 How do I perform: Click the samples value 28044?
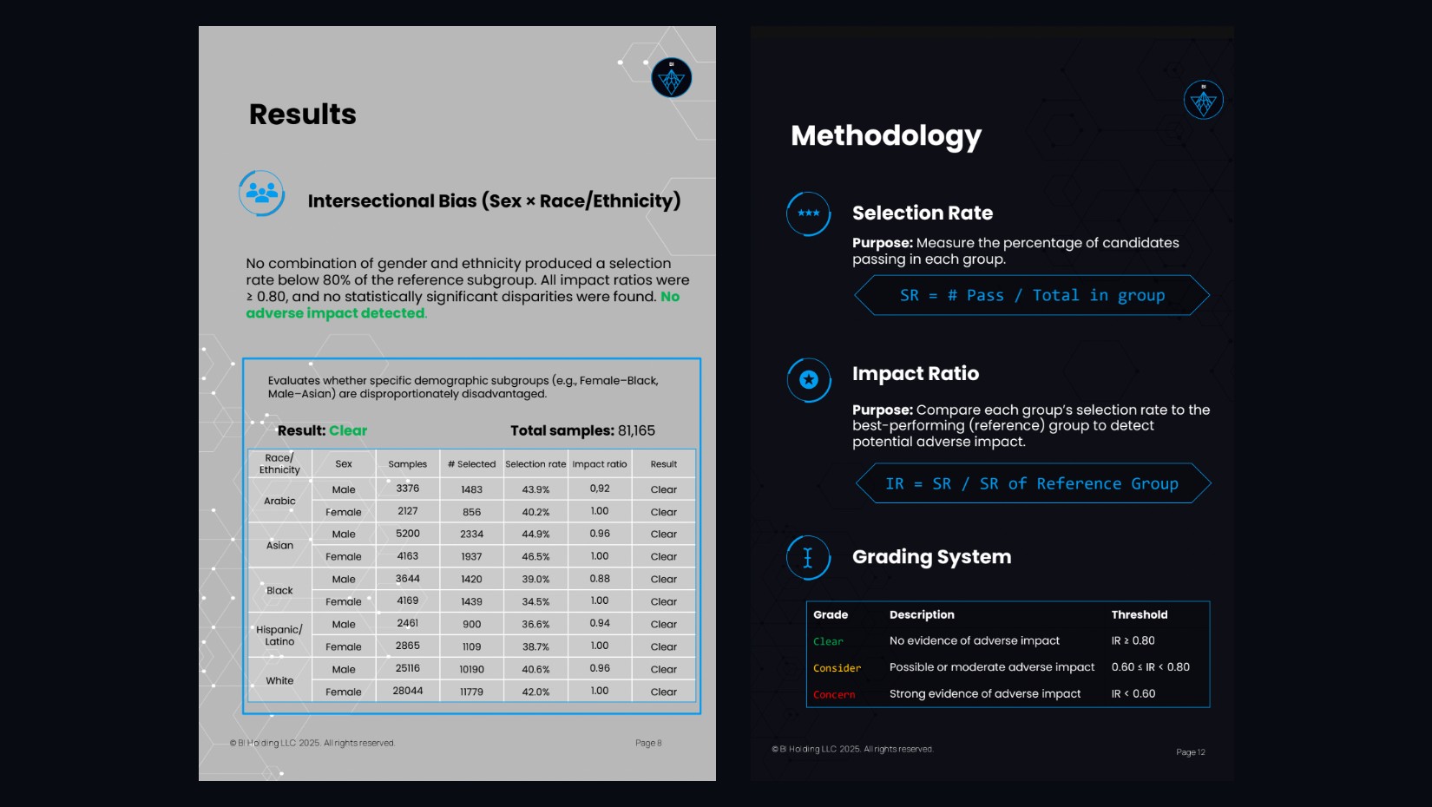pos(408,691)
